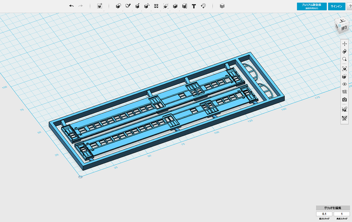The height and width of the screenshot is (222, 352).
Task: Select the Text tool
Action: point(194,6)
